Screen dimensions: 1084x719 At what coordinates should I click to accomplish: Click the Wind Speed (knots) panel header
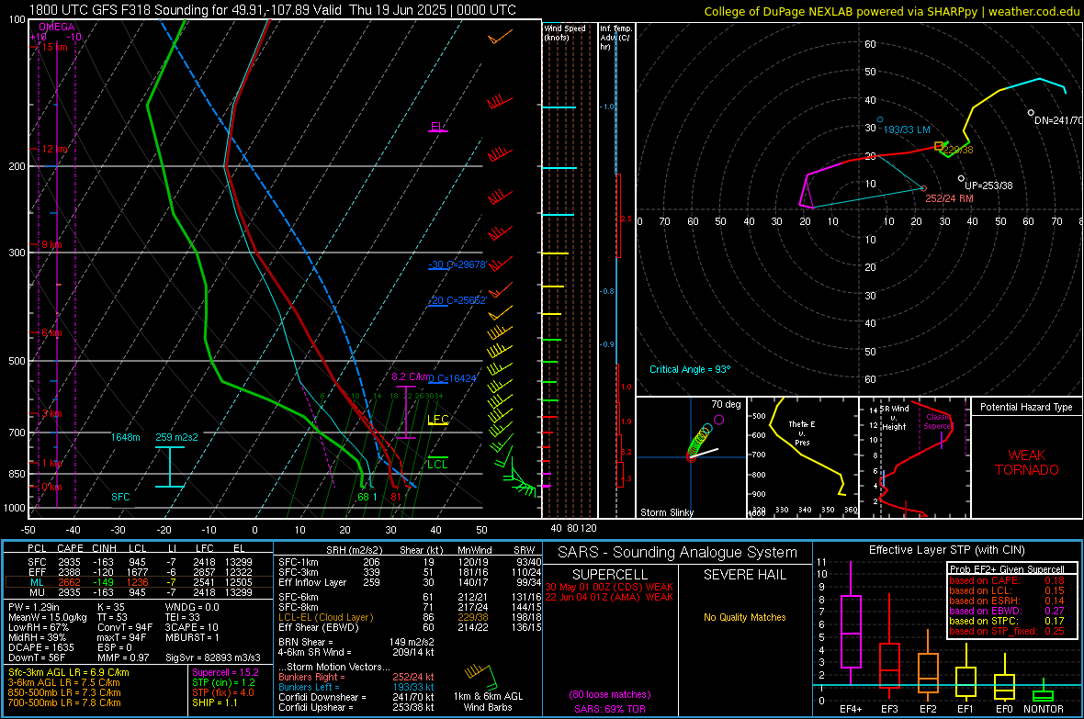tap(565, 32)
